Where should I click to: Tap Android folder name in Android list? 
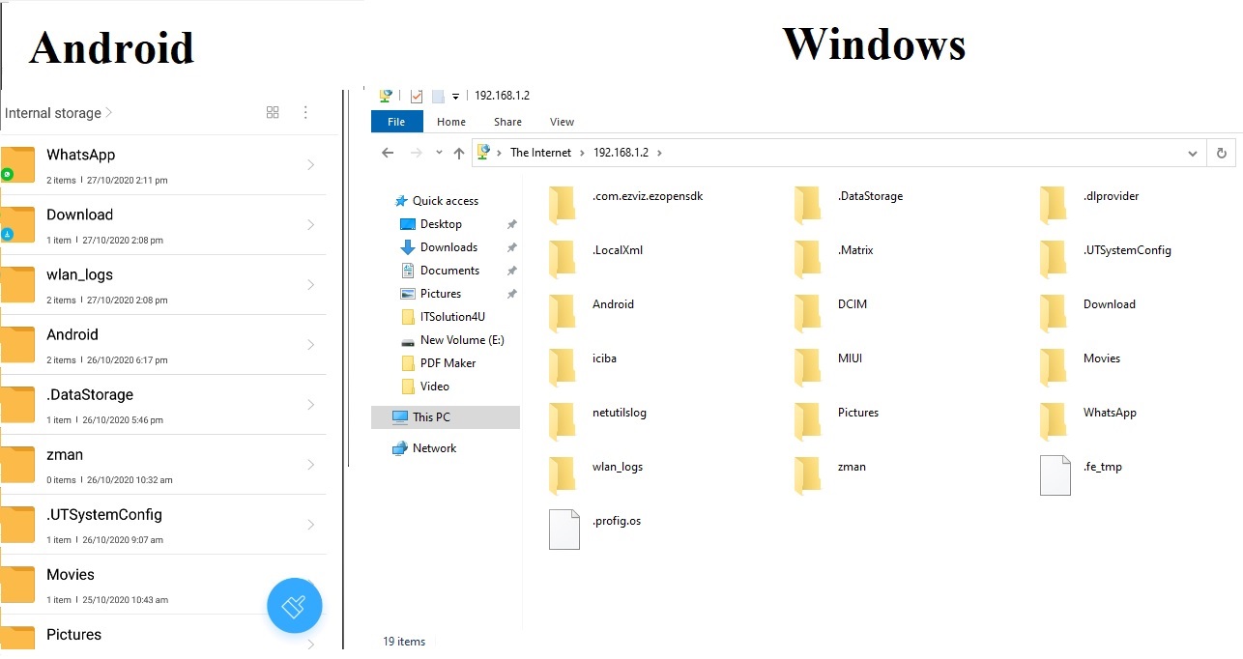click(x=72, y=335)
